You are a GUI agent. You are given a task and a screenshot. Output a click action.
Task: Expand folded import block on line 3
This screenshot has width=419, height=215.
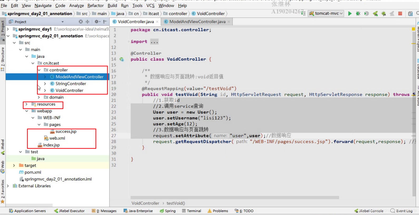coord(154,42)
